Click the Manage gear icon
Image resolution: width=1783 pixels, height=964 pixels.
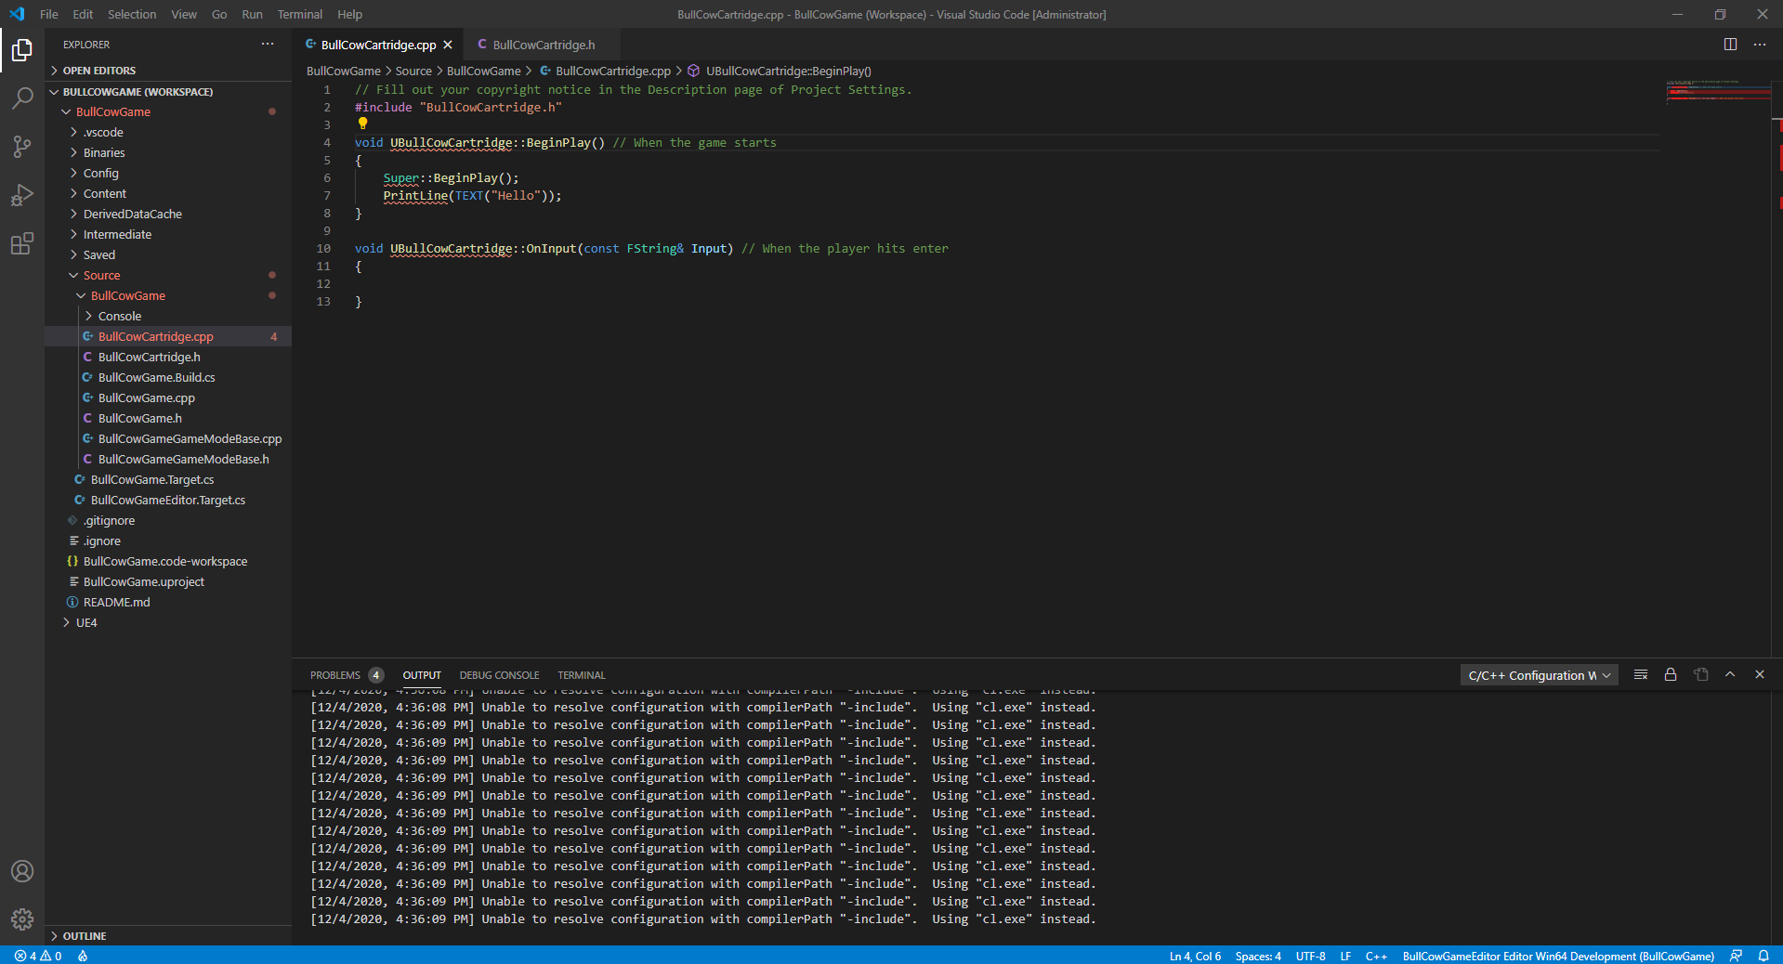click(22, 919)
